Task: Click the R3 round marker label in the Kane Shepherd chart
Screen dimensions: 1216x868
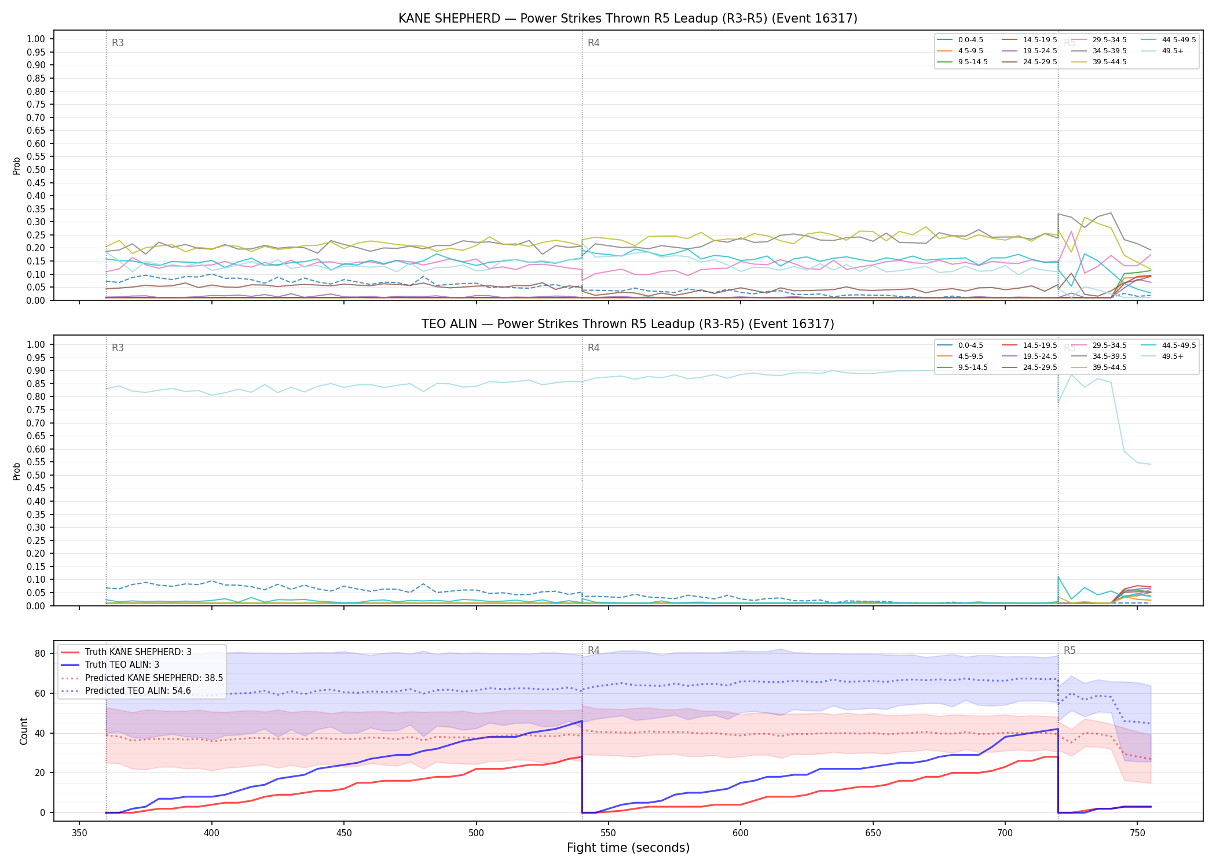Action: (x=118, y=43)
